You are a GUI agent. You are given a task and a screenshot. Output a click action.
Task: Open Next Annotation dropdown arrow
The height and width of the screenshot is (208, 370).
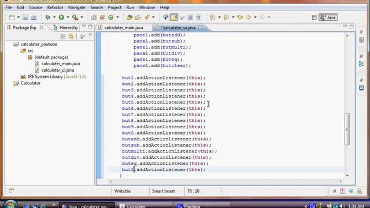click(219, 17)
